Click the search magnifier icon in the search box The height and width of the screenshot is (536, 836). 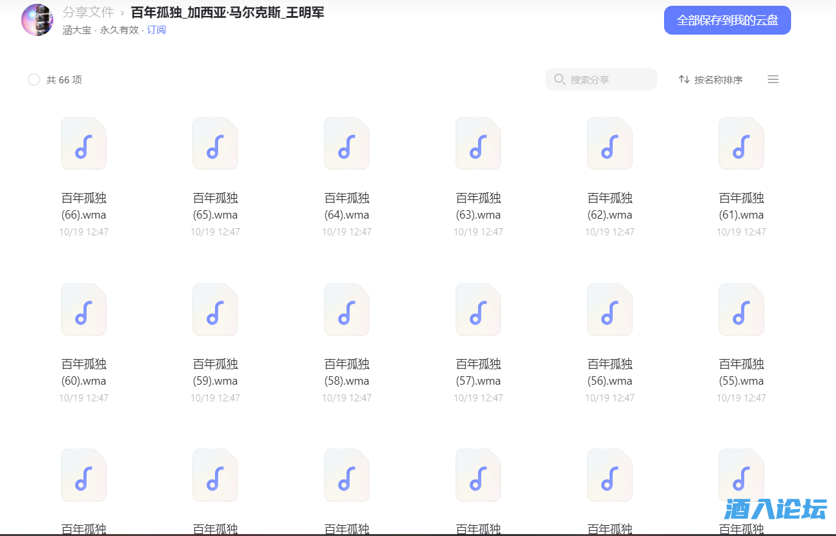pos(559,79)
